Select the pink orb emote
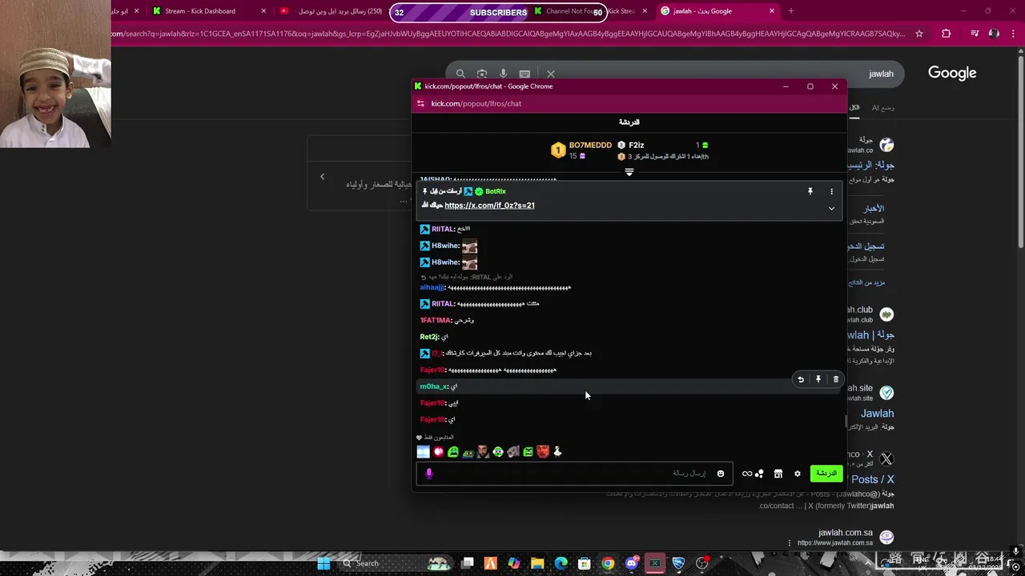The width and height of the screenshot is (1025, 576). pyautogui.click(x=438, y=452)
